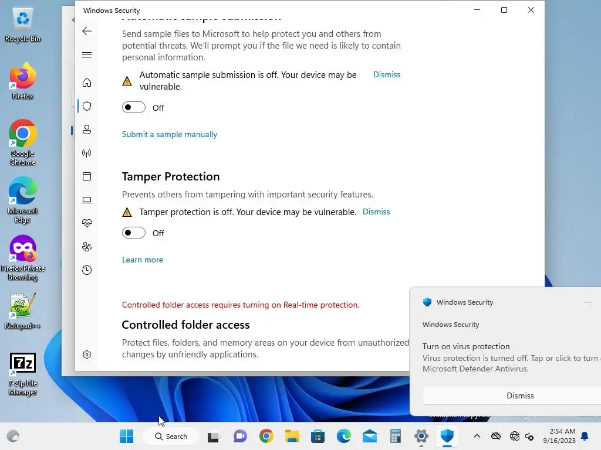
Task: Open notification options ellipsis menu
Action: [x=587, y=302]
